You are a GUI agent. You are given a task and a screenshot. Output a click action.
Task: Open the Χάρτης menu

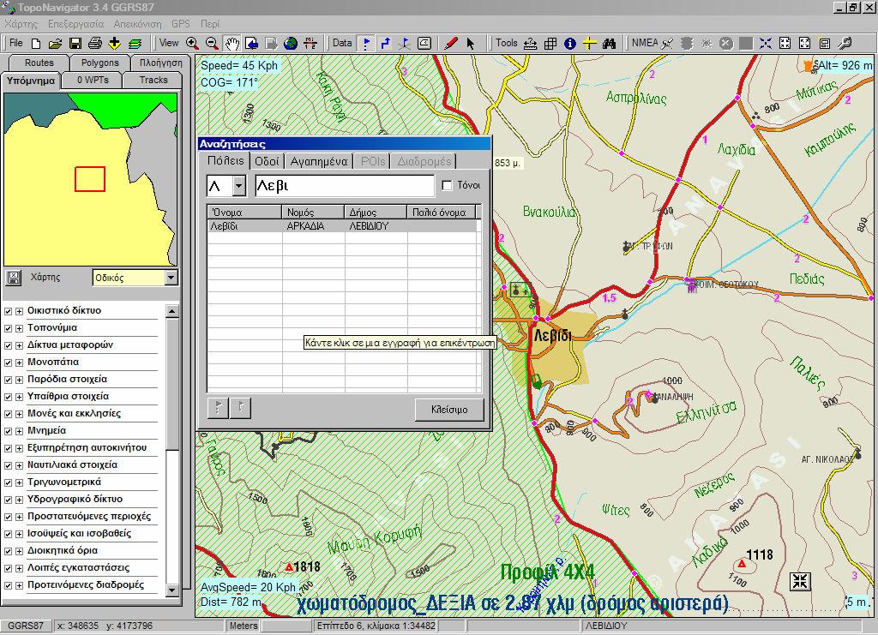(x=21, y=24)
